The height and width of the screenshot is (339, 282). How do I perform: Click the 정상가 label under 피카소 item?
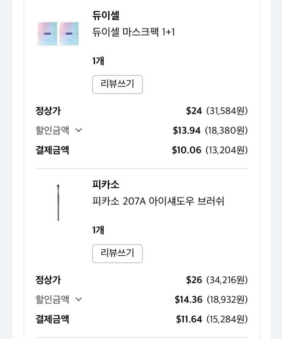click(x=48, y=280)
